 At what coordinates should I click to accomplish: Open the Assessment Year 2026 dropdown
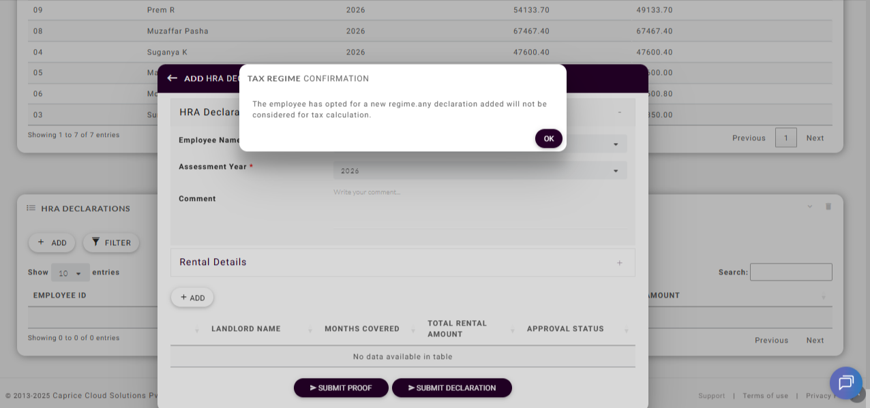tap(480, 171)
